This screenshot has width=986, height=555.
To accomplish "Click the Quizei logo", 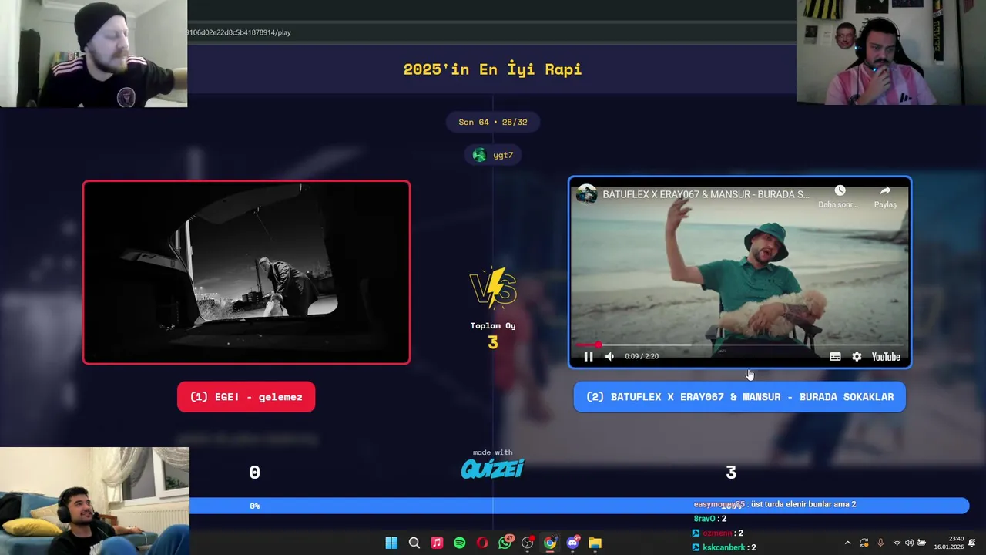I will [x=492, y=468].
